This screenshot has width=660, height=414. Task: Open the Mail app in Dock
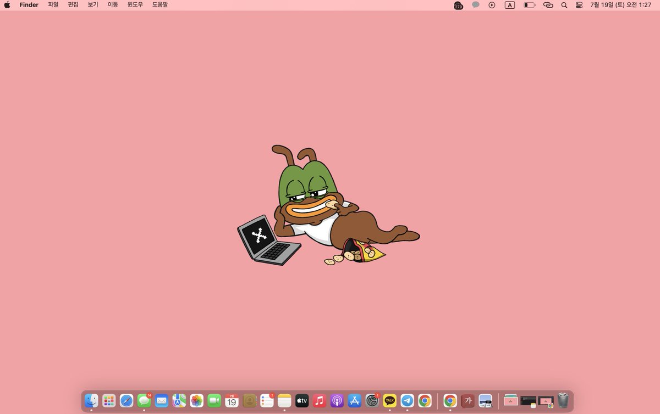[161, 401]
